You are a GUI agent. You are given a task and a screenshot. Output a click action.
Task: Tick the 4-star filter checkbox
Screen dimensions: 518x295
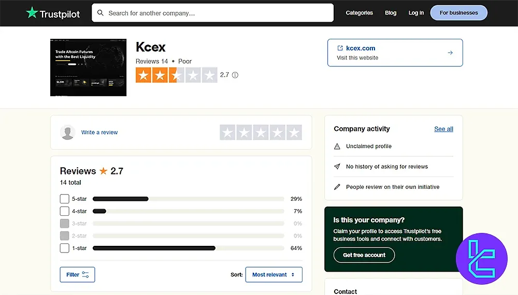pos(65,211)
